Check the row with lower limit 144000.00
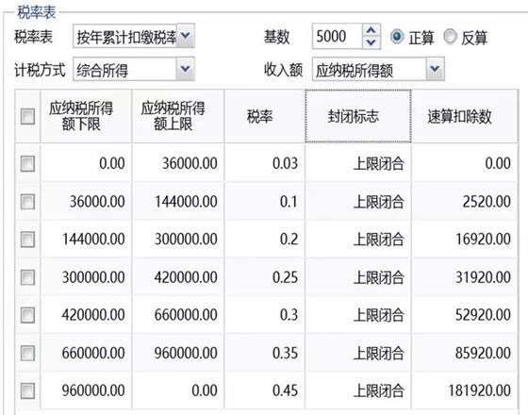The height and width of the screenshot is (415, 528). pyautogui.click(x=27, y=240)
